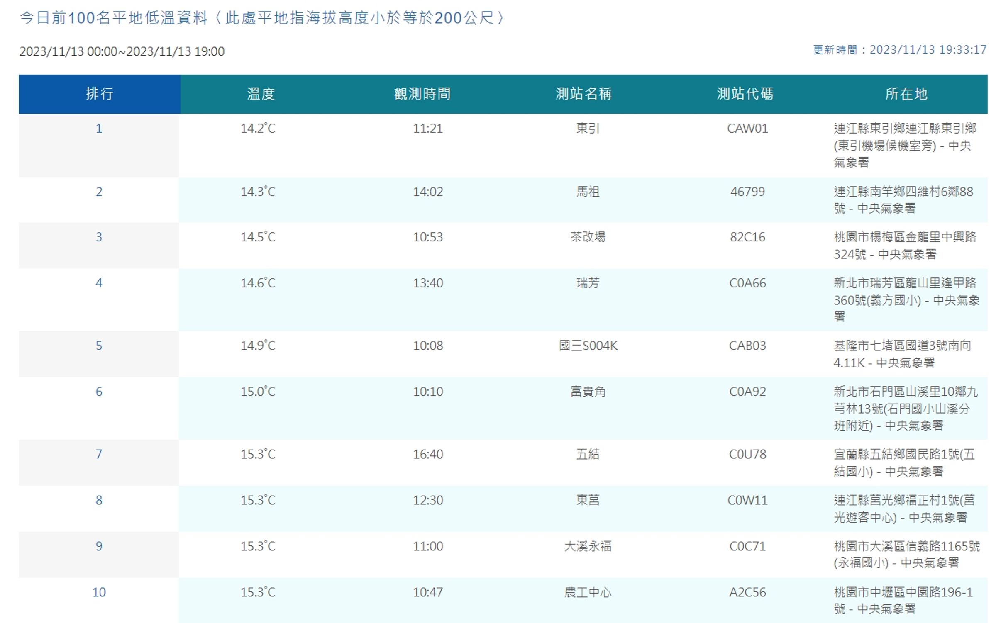Click the 更新時間 timestamp text
Screen dimensions: 996x623
900,50
